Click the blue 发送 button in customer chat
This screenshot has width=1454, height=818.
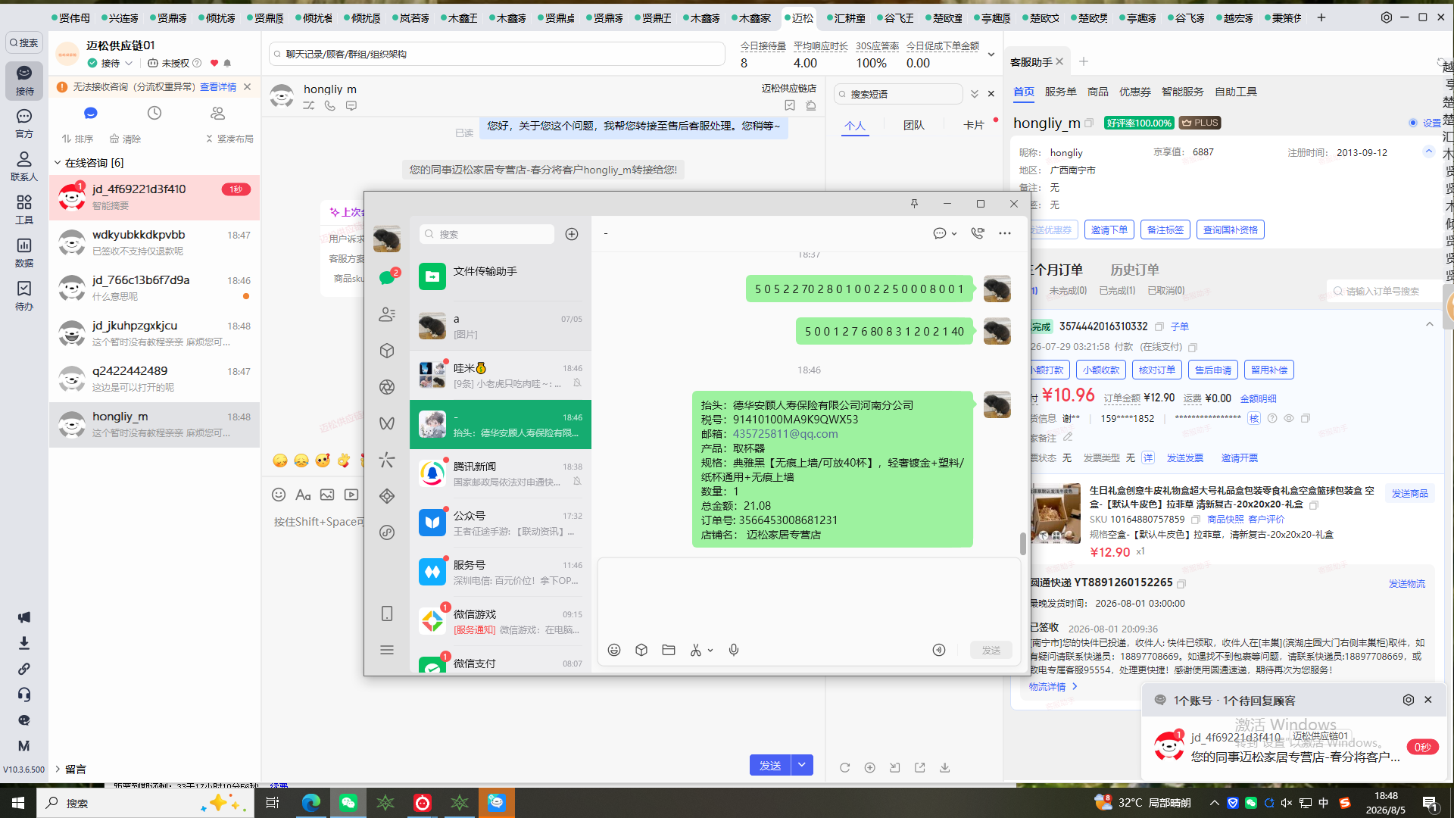[x=770, y=765]
